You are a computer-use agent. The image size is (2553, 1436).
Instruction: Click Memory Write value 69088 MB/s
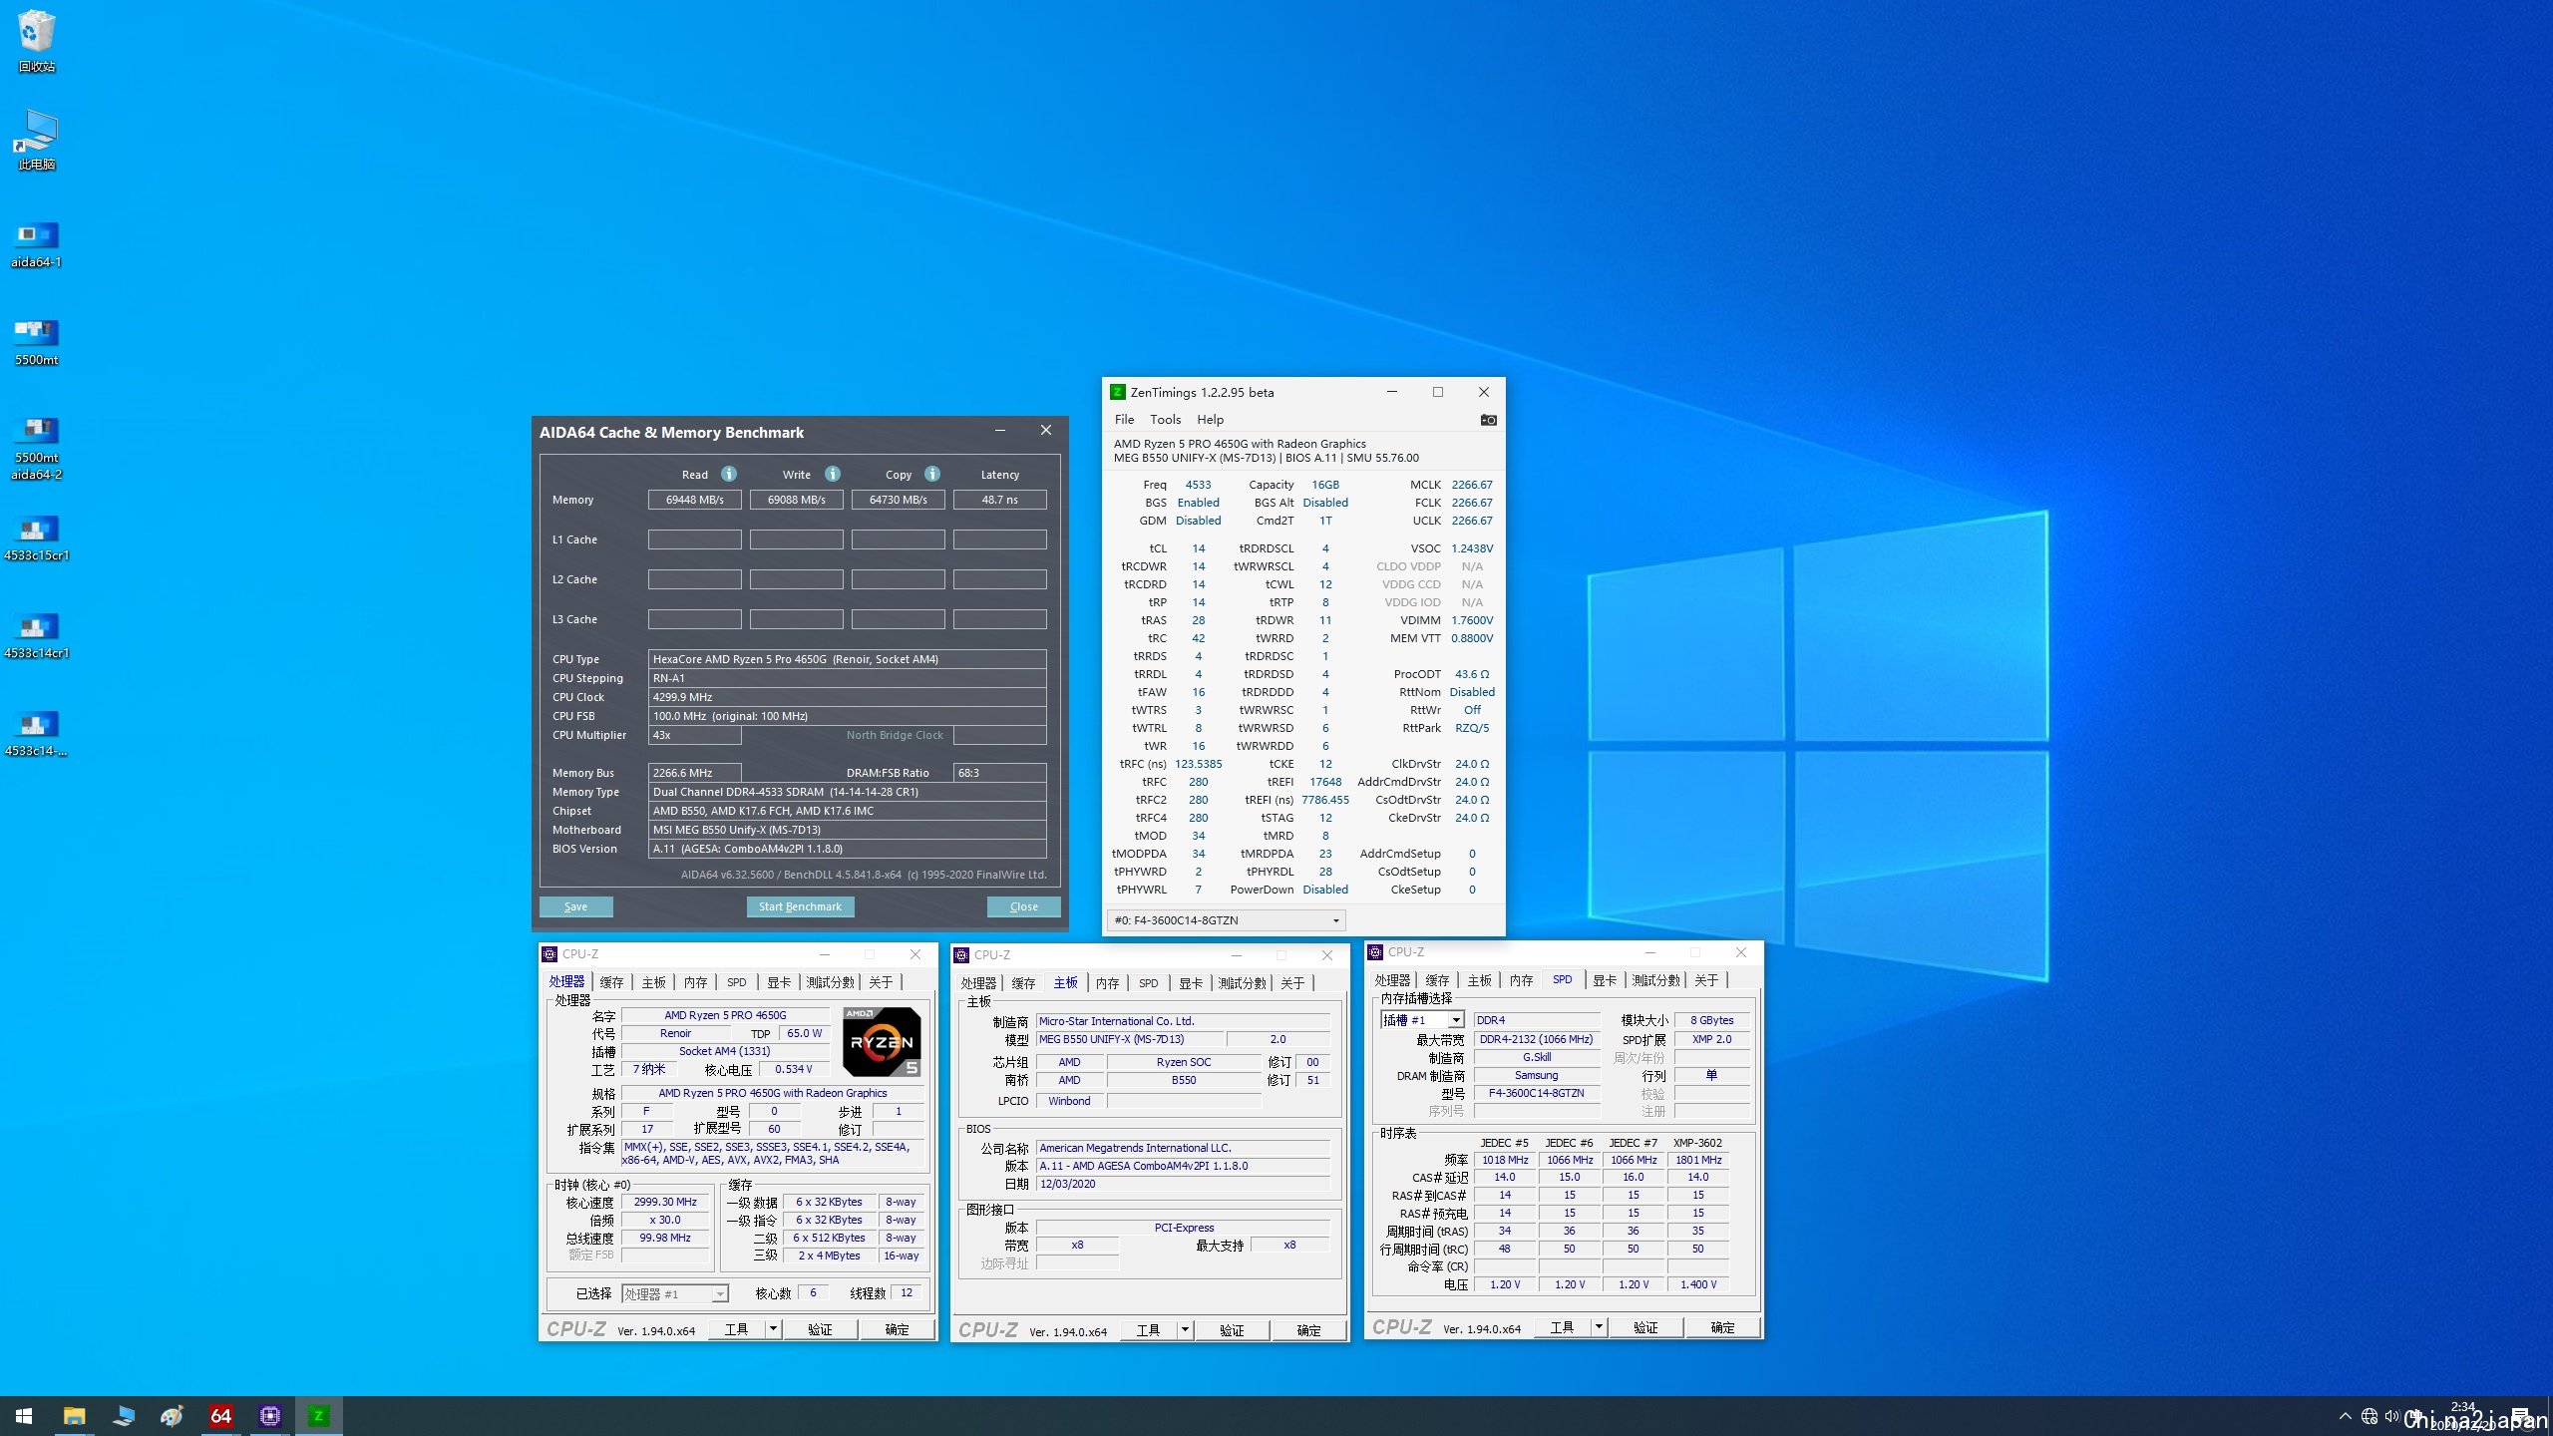[x=796, y=500]
